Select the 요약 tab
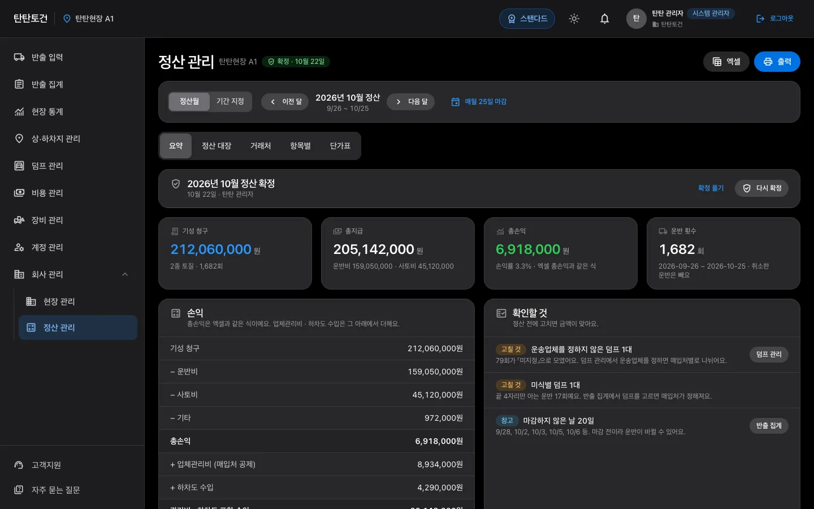 pyautogui.click(x=176, y=146)
